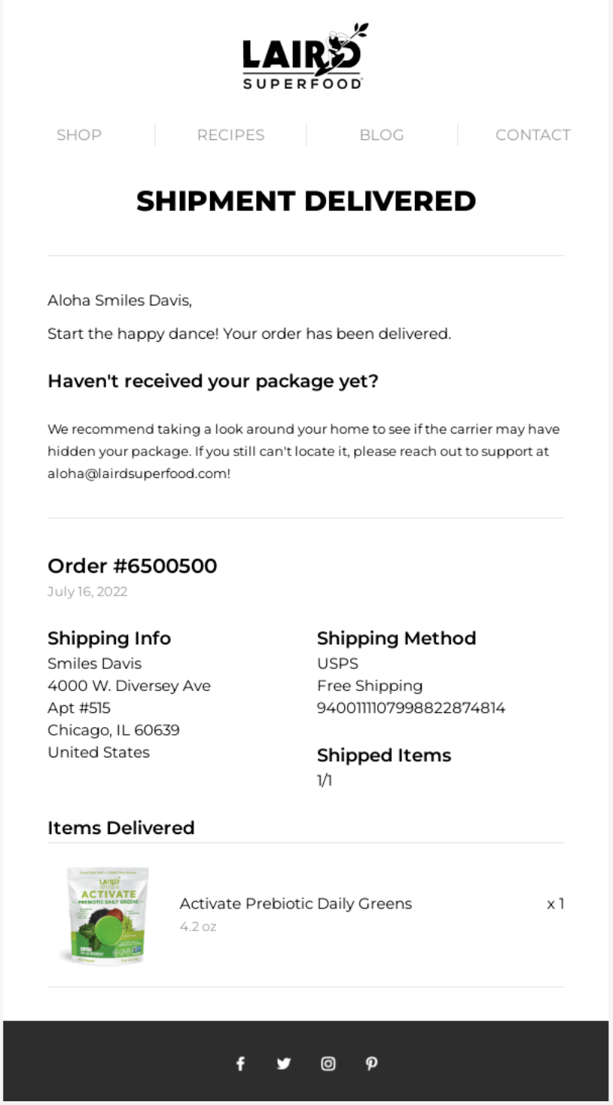Click the Chicago, IL 60639 address line
This screenshot has width=613, height=1105.
point(114,730)
